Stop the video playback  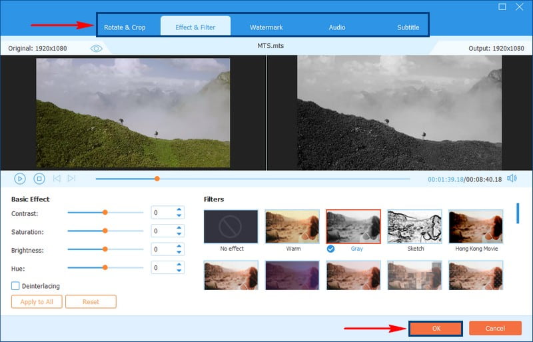pyautogui.click(x=39, y=179)
